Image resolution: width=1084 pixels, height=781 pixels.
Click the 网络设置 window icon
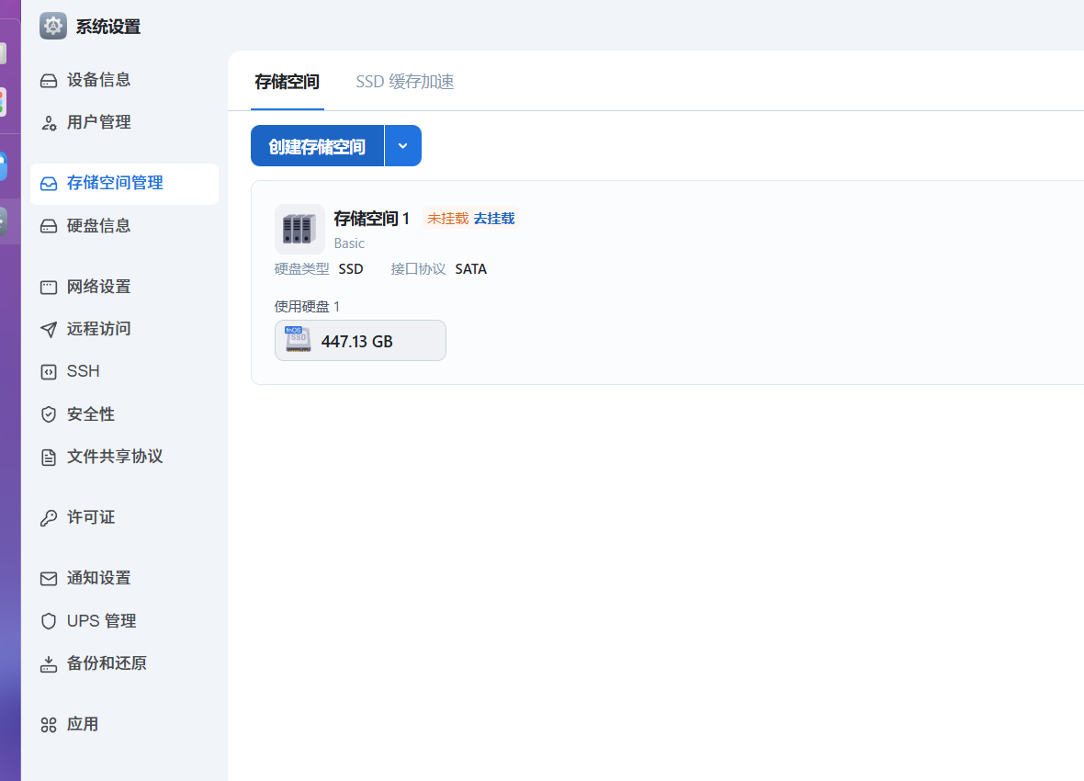49,287
